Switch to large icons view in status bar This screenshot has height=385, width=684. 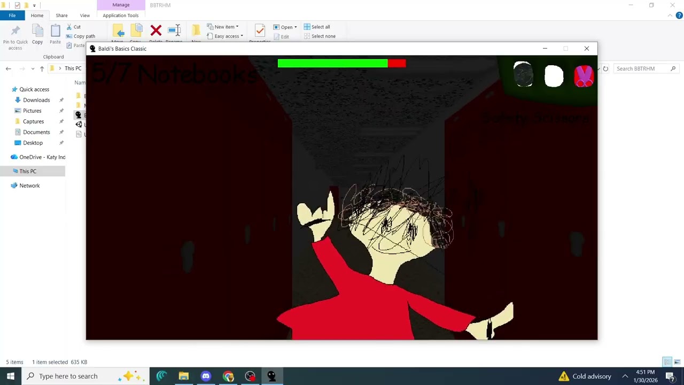point(677,362)
